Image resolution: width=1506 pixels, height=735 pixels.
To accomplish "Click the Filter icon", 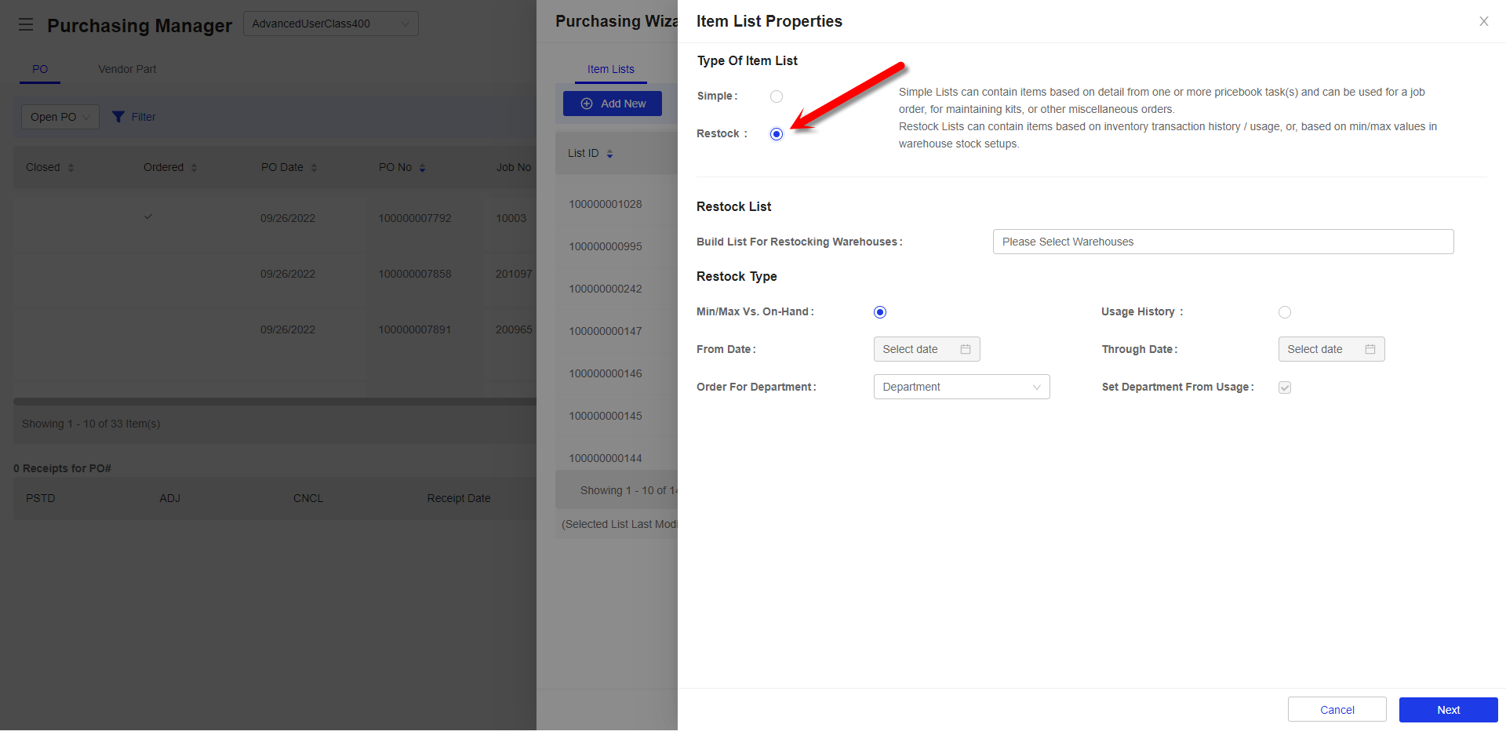I will (x=118, y=116).
